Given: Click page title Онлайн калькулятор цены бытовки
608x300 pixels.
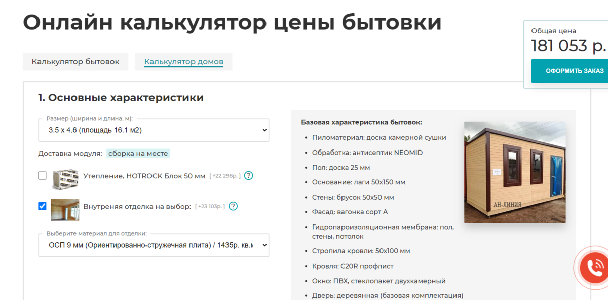Looking at the screenshot, I should point(232,22).
